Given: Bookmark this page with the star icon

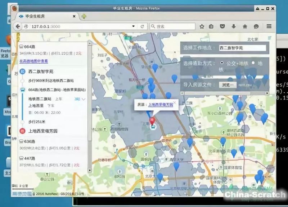Looking at the screenshot, I should point(202,27).
